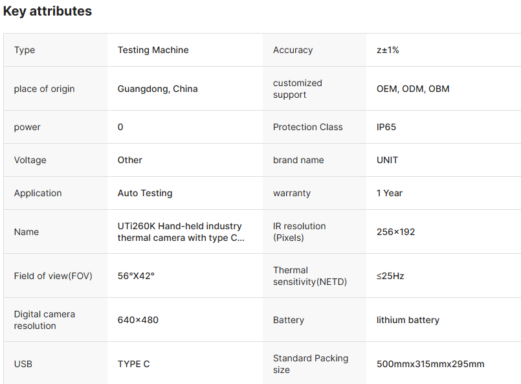Select the 256×192 IR resolution value

coord(396,232)
